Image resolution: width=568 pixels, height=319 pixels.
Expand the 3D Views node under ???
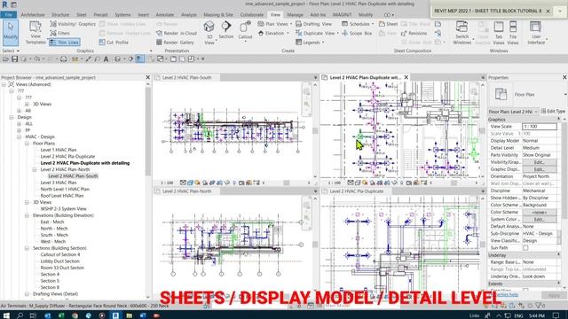point(27,104)
